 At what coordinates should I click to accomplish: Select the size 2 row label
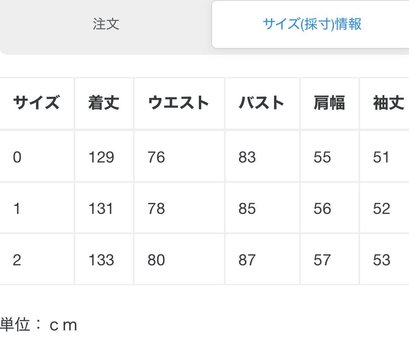coord(17,260)
